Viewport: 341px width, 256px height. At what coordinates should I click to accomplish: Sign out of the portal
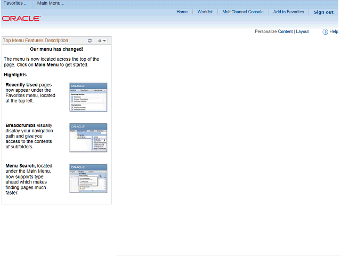(x=323, y=12)
